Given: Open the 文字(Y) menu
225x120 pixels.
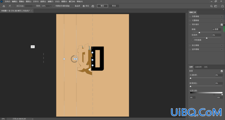Looking at the screenshot, I should 36,1.
